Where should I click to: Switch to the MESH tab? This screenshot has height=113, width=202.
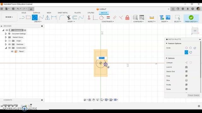49,13
